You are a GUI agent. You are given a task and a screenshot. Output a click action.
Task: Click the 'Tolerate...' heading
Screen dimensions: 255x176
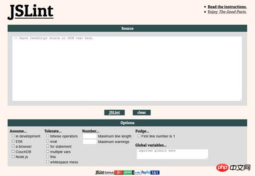click(53, 131)
